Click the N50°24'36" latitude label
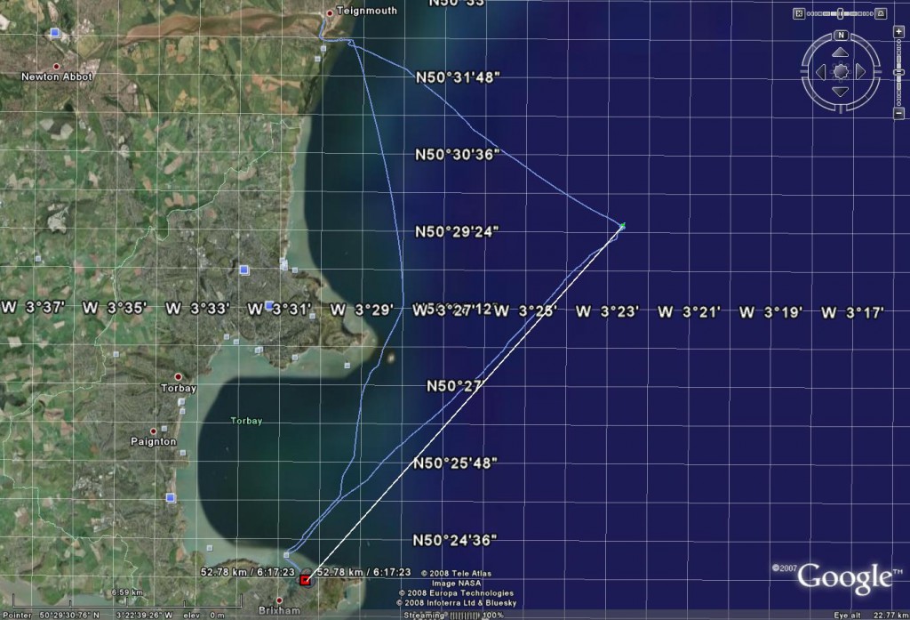 pyautogui.click(x=455, y=541)
